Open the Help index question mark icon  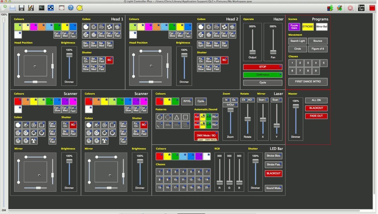[x=70, y=8]
